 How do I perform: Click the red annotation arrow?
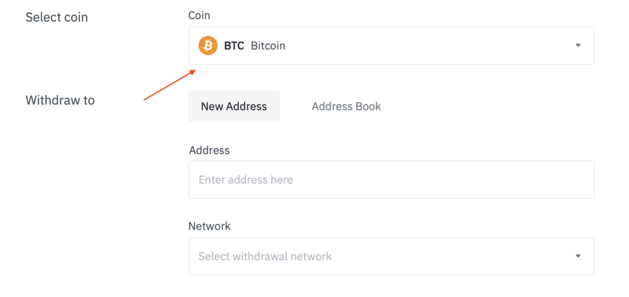[x=170, y=85]
